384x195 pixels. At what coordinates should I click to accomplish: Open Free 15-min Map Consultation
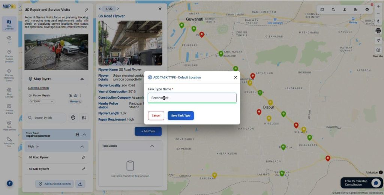361,183
